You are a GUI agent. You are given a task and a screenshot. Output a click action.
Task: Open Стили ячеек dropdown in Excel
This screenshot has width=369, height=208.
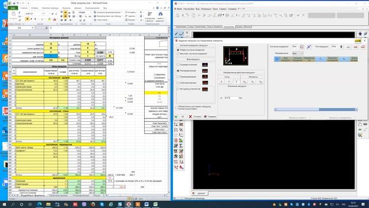101,20
